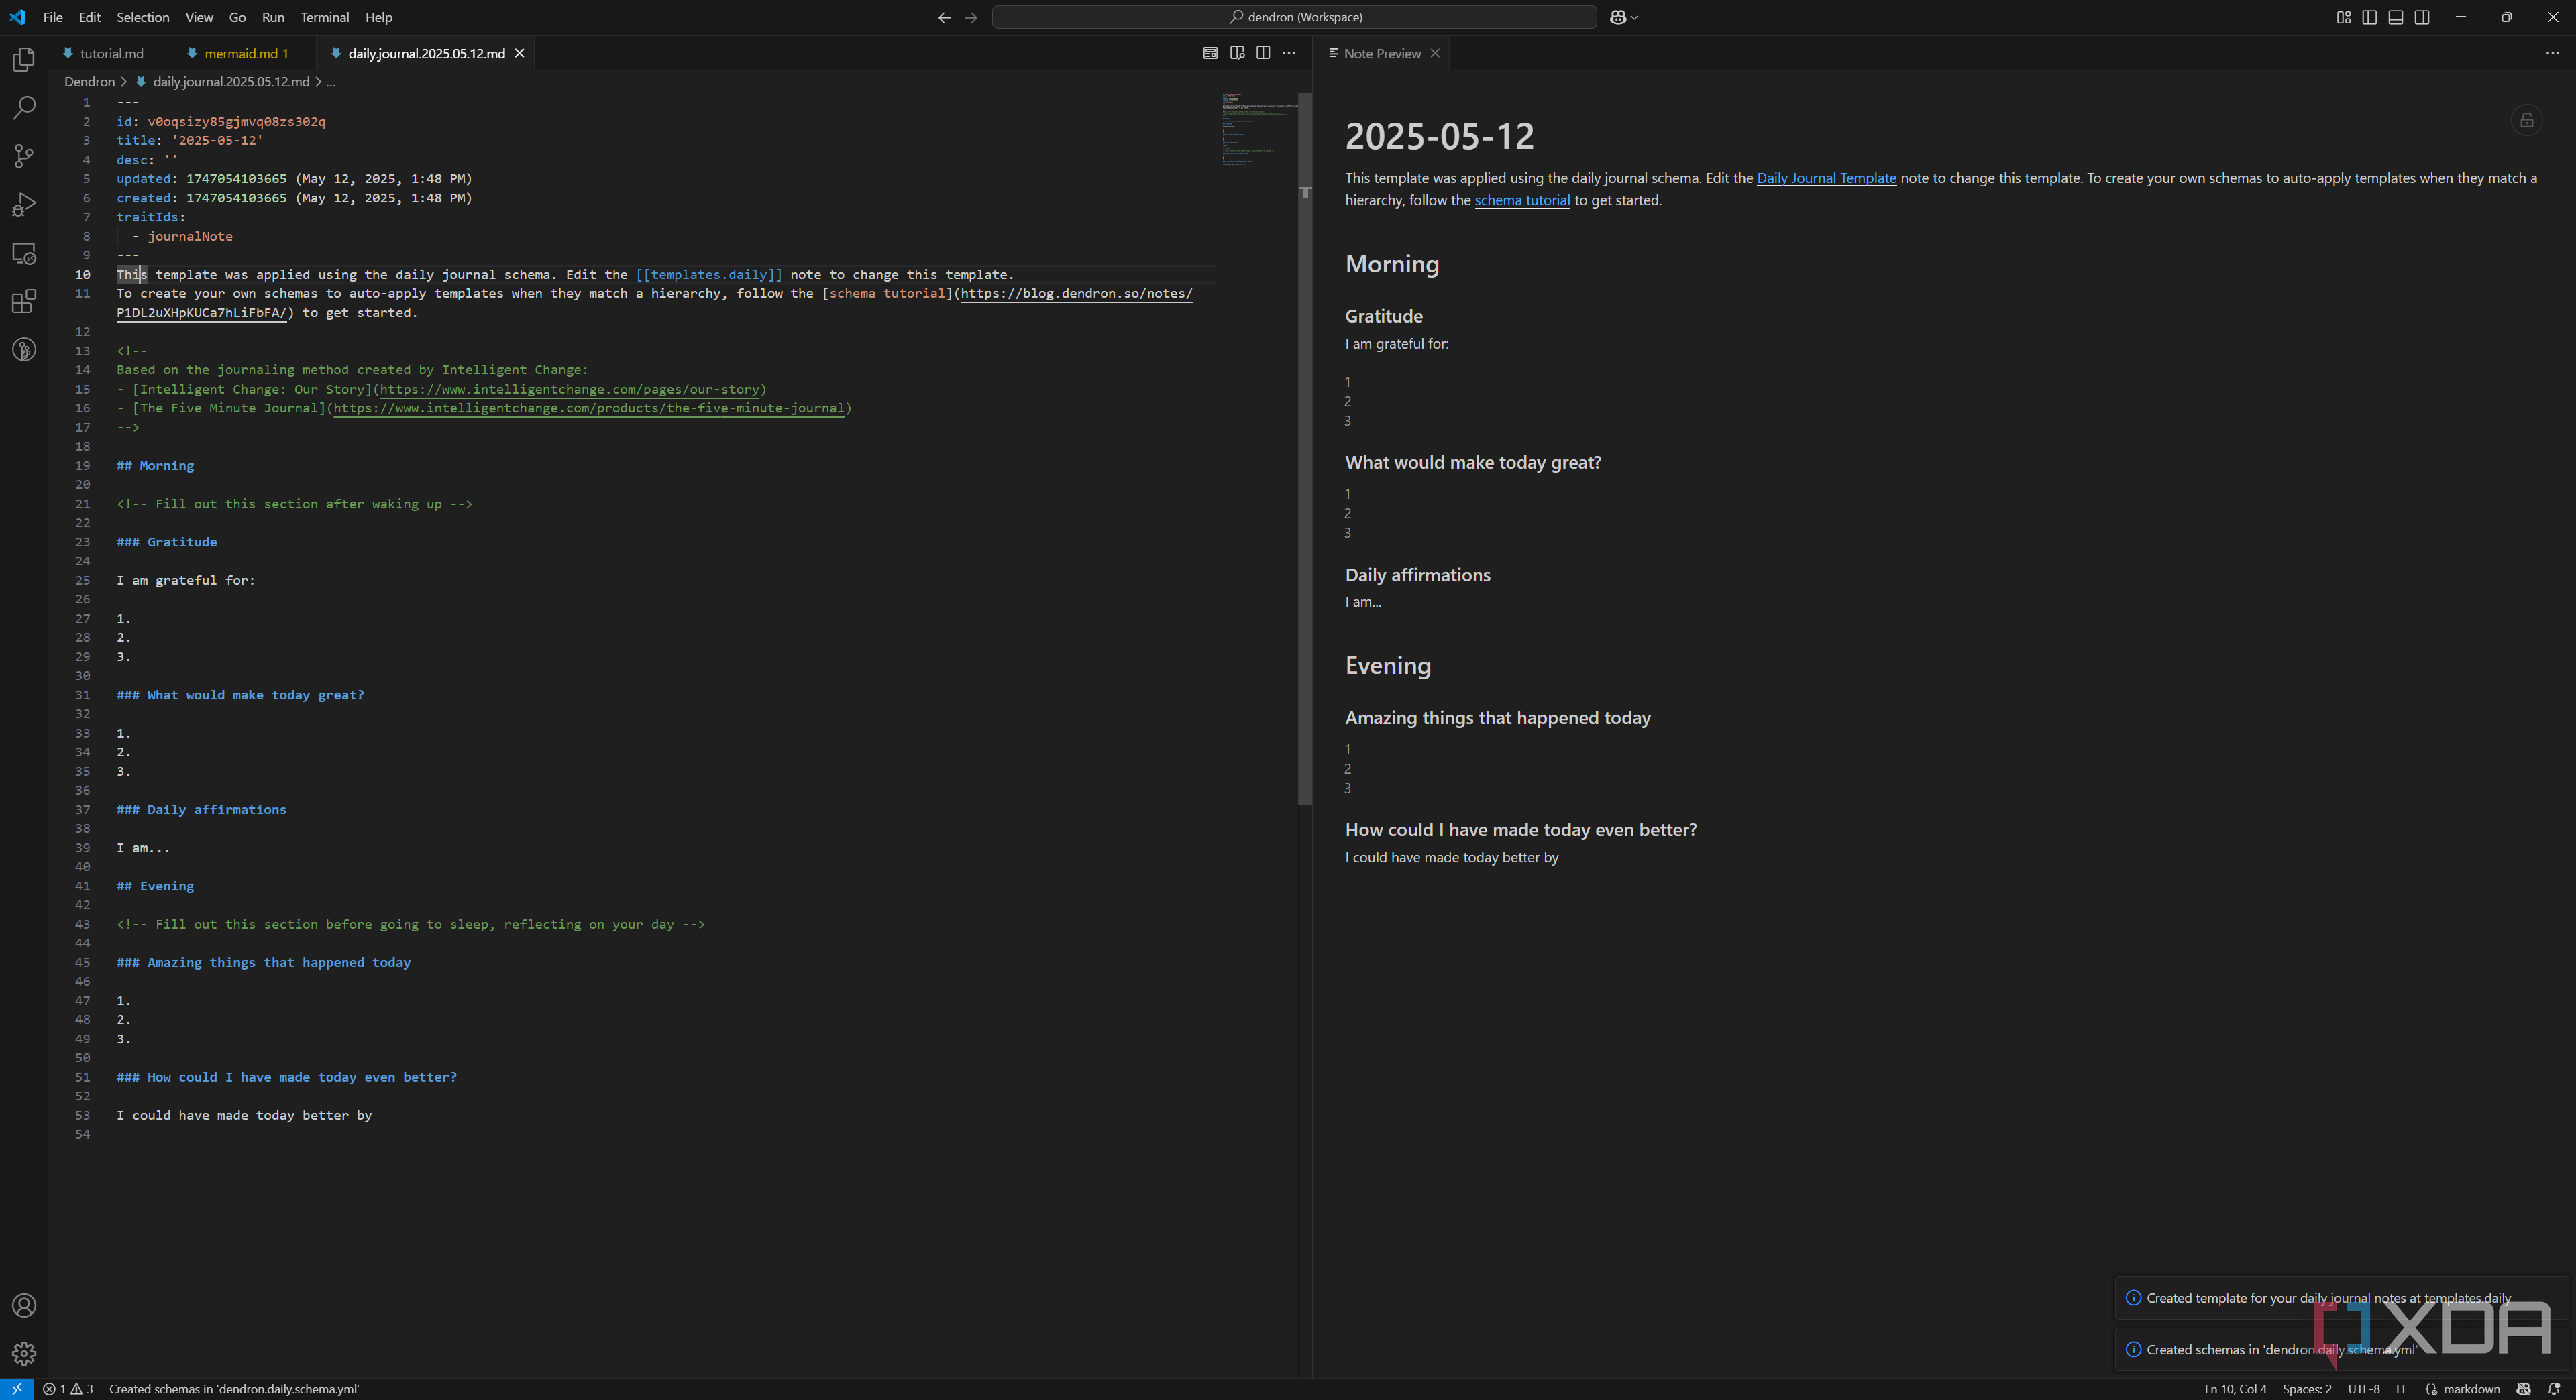Open the intelligentchange our-story URL in editor

[x=569, y=389]
